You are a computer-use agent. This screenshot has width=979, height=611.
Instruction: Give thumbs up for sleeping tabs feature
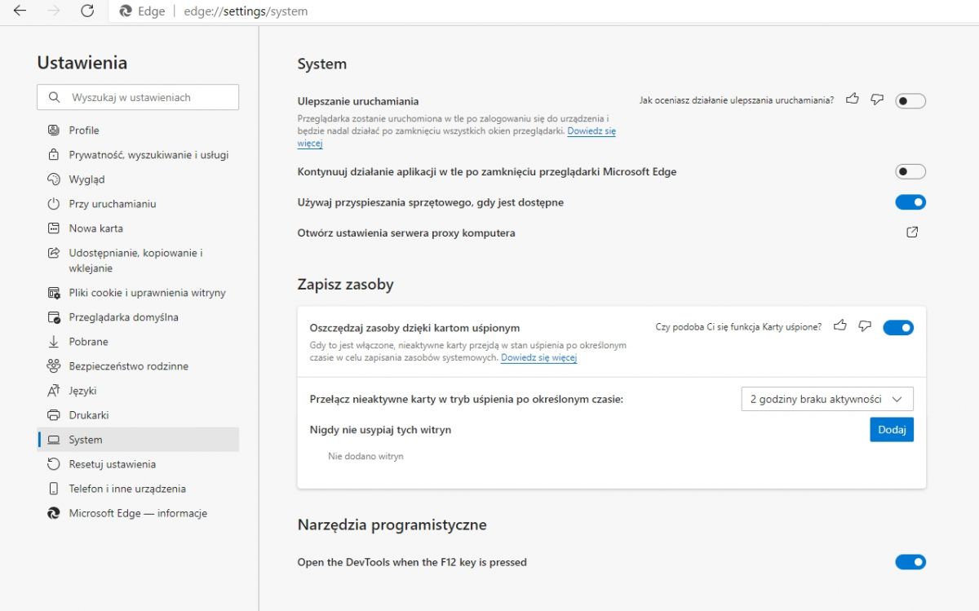840,326
